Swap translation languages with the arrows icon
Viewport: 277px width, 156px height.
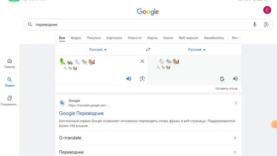(x=148, y=49)
